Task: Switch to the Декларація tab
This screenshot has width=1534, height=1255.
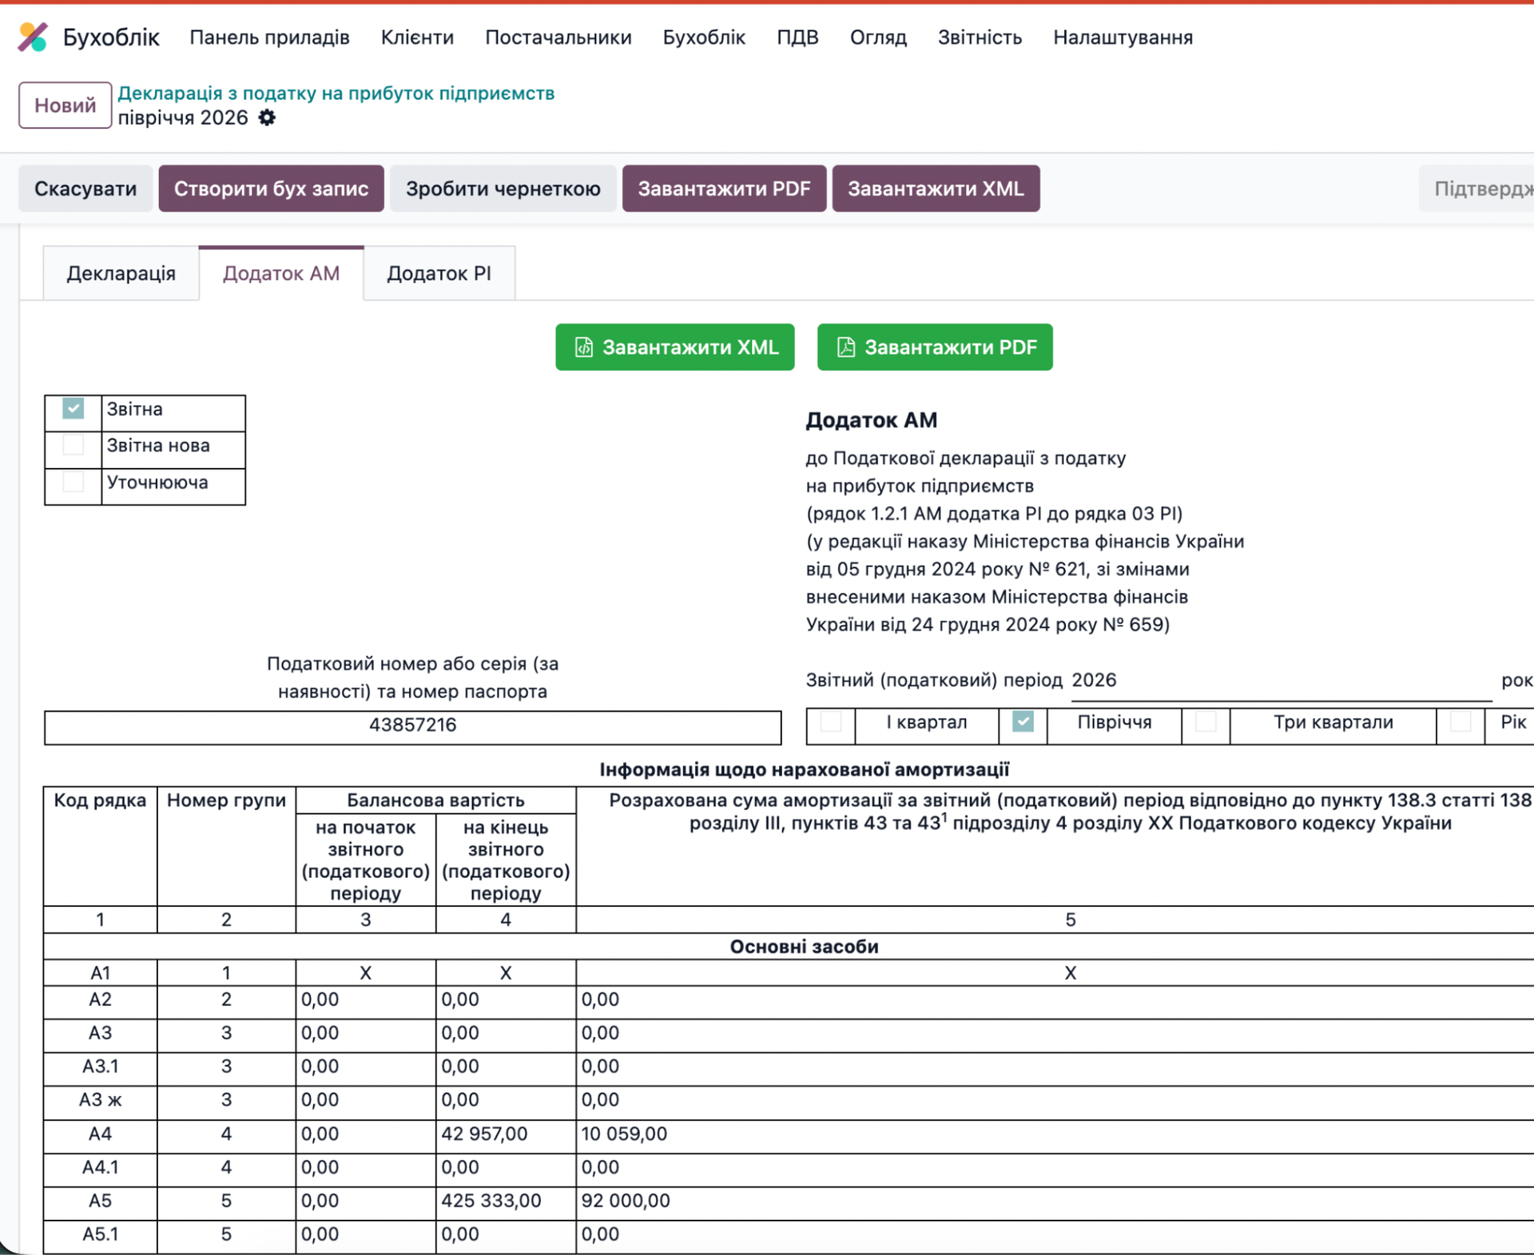Action: tap(121, 273)
